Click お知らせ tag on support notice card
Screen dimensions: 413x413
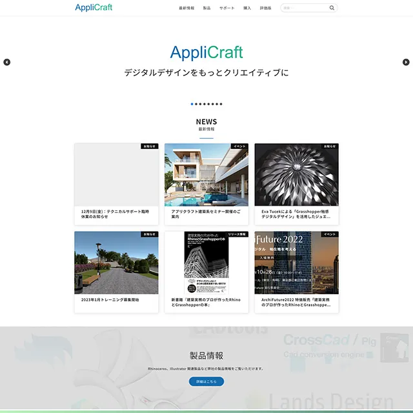click(149, 146)
